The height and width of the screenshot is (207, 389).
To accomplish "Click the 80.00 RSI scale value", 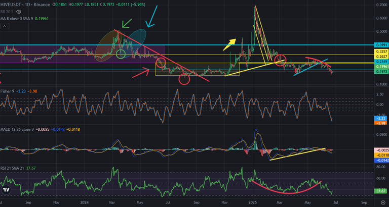I will (381, 167).
